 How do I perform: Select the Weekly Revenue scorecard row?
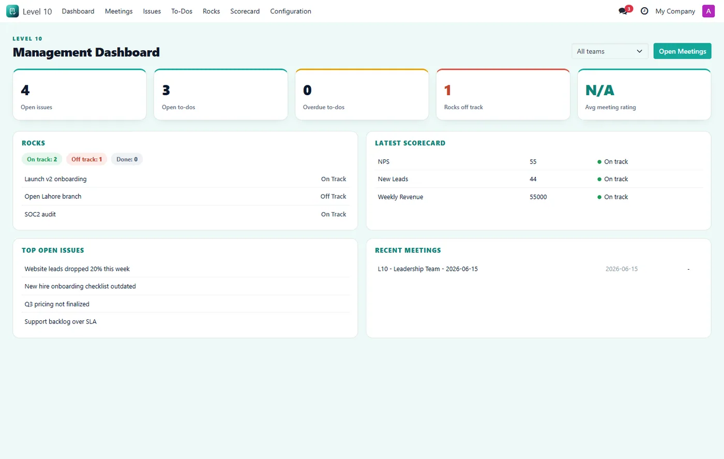pyautogui.click(x=539, y=197)
